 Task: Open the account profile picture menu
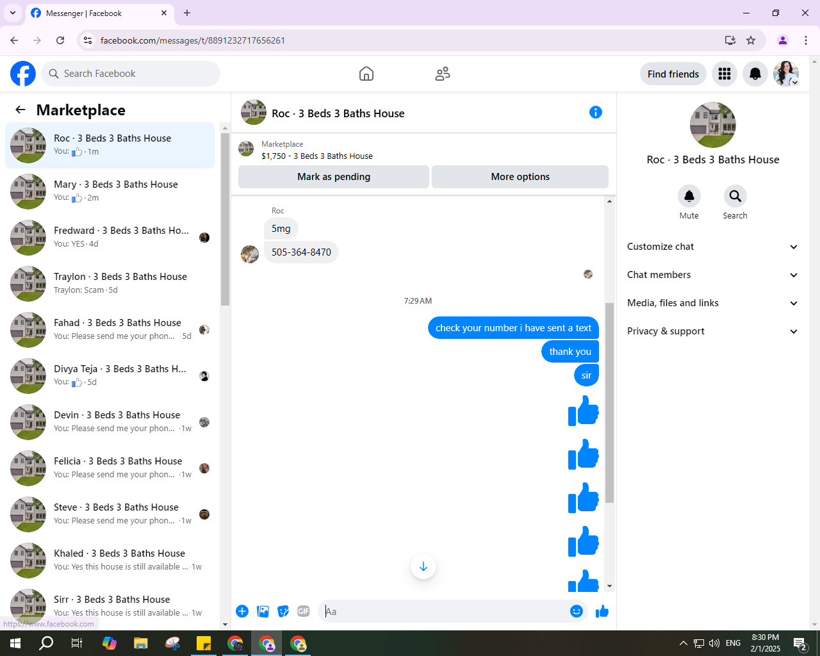[786, 74]
